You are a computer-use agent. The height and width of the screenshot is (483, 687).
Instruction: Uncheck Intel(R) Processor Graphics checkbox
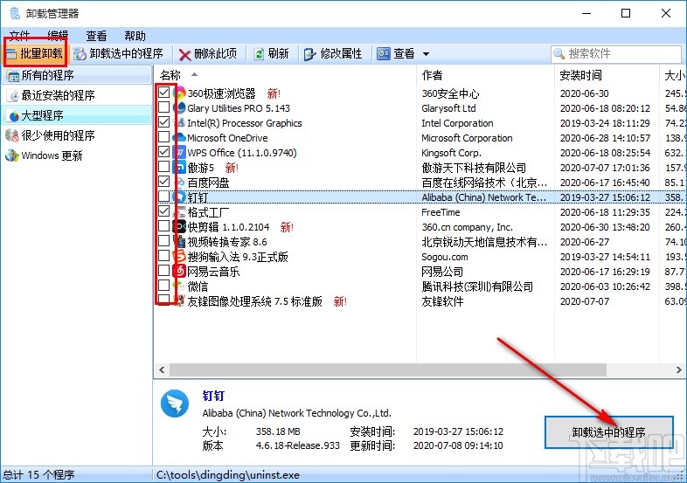[163, 122]
